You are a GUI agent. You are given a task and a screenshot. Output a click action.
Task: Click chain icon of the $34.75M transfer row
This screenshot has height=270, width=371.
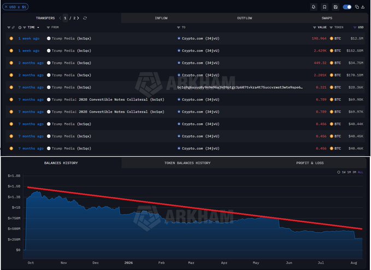click(x=11, y=63)
